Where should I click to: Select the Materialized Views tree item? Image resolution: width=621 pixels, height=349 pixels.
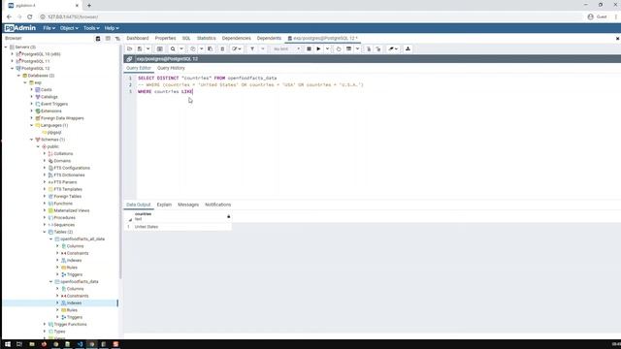[71, 210]
